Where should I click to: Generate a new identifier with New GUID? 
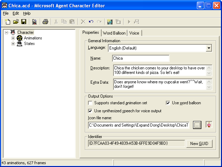199,144
